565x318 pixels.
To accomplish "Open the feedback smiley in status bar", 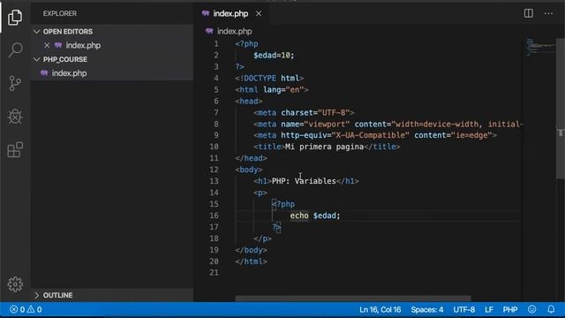I will pyautogui.click(x=531, y=309).
